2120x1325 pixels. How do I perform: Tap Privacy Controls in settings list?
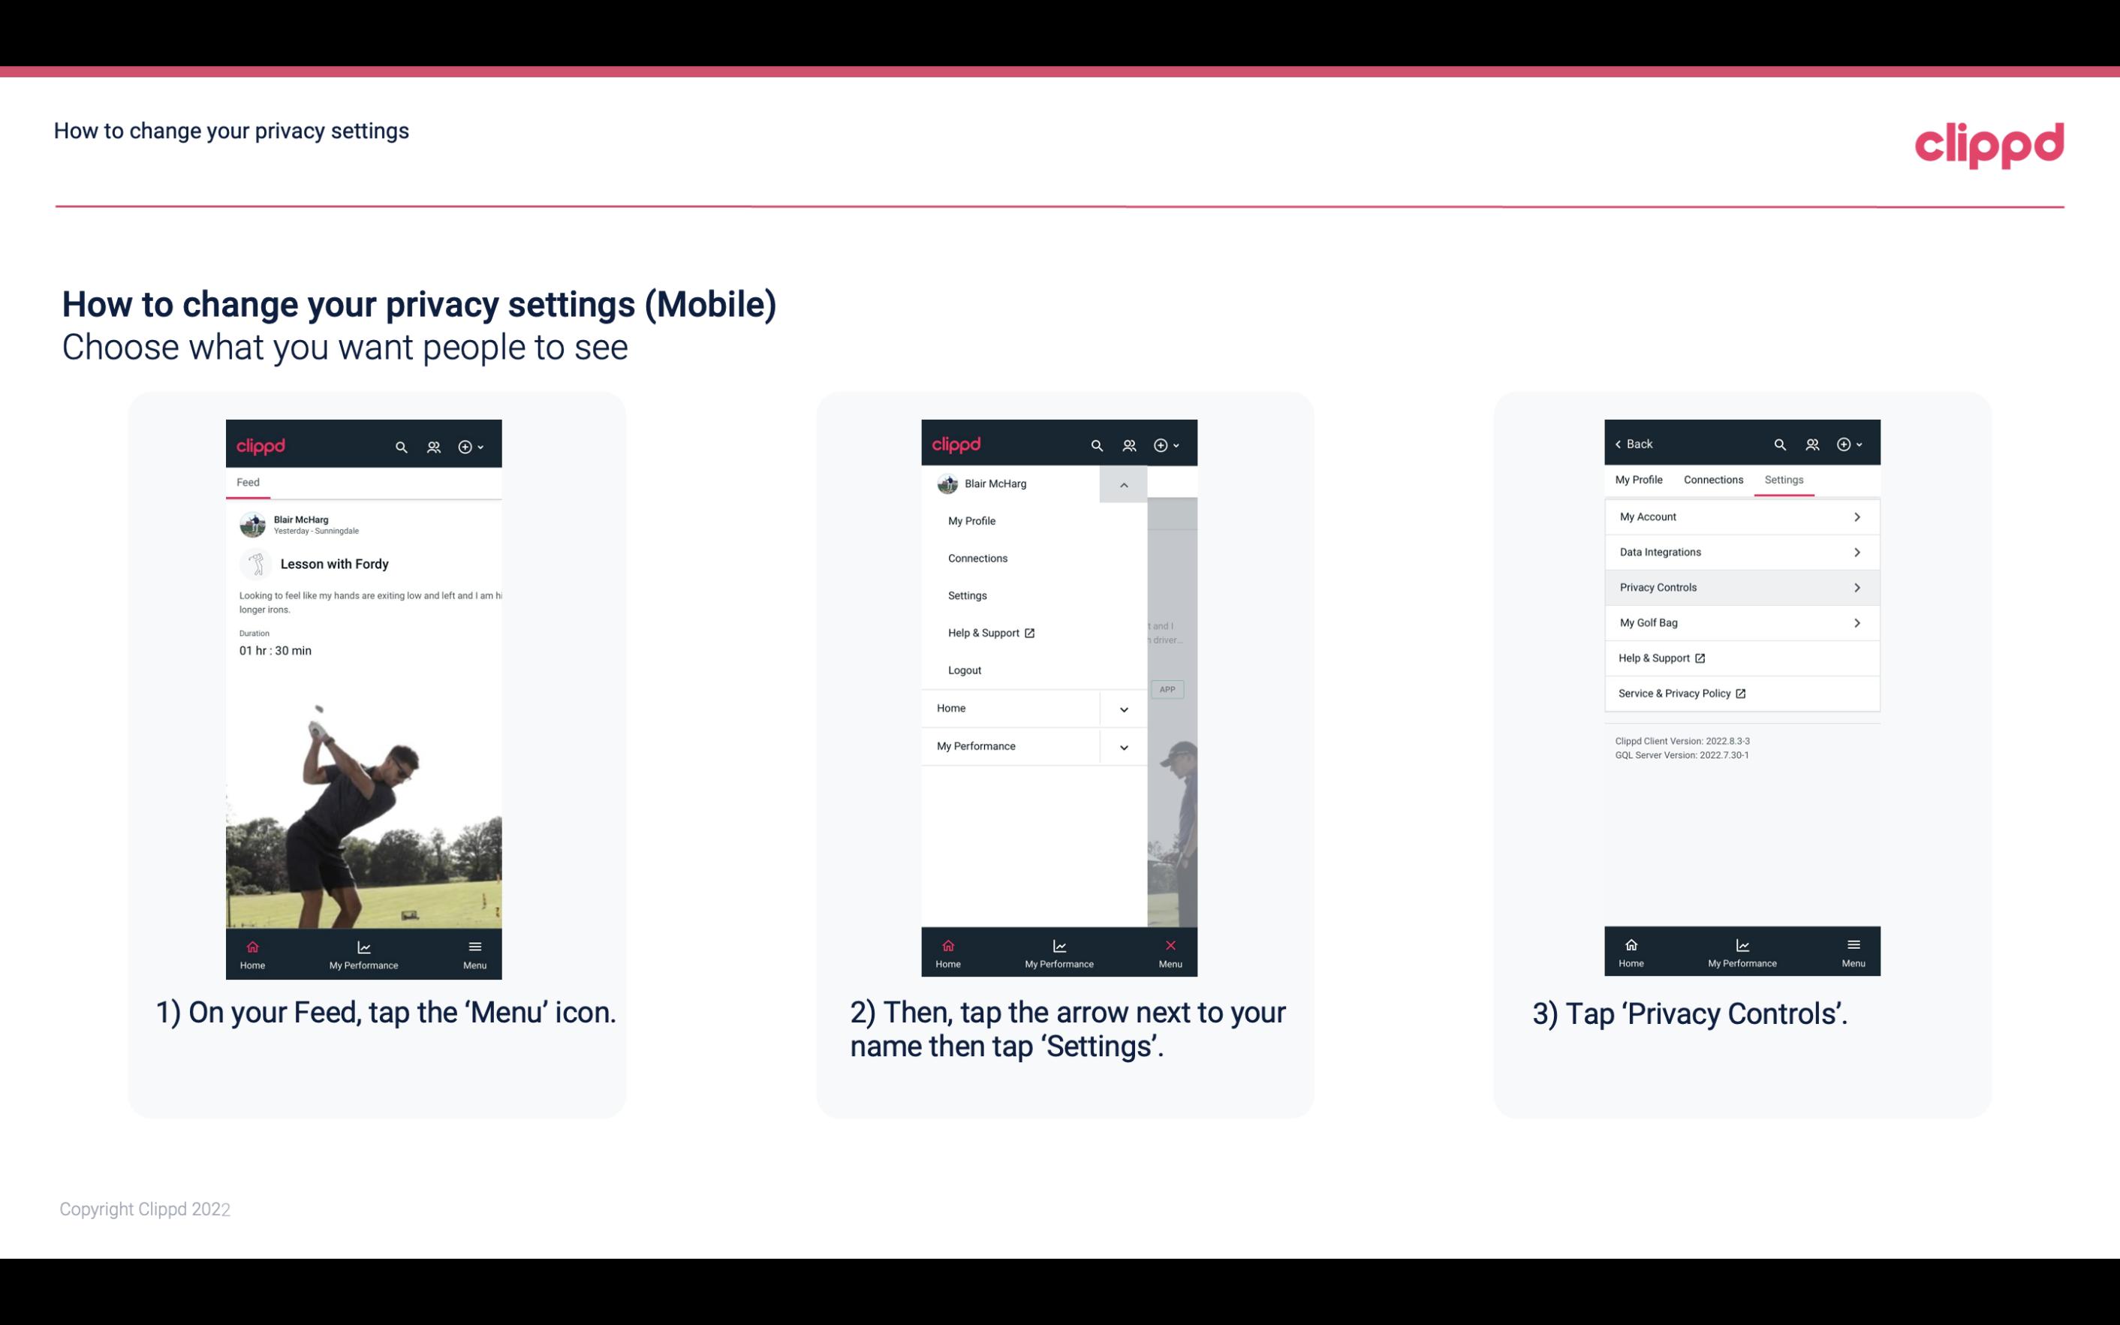click(1740, 586)
